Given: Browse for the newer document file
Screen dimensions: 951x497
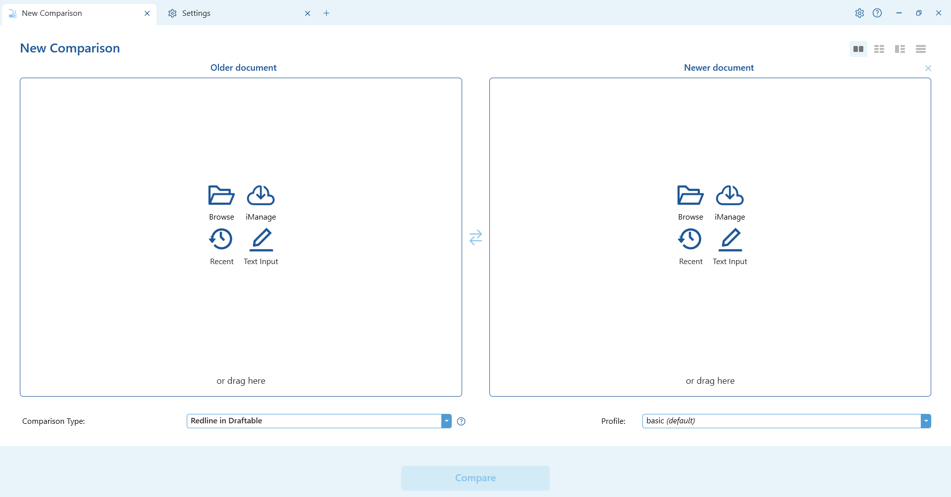Looking at the screenshot, I should (x=690, y=202).
